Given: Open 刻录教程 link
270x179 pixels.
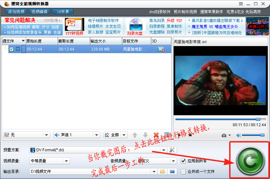Looking at the screenshot, I should [157, 26].
